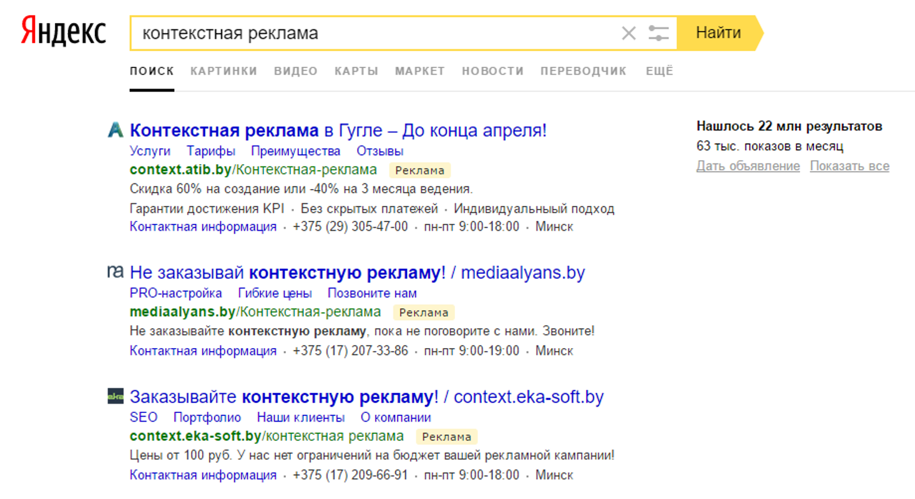Open the 'Заказывайте контекстную рекламу' ad title
Viewport: 915px width, 499px height.
[x=367, y=397]
